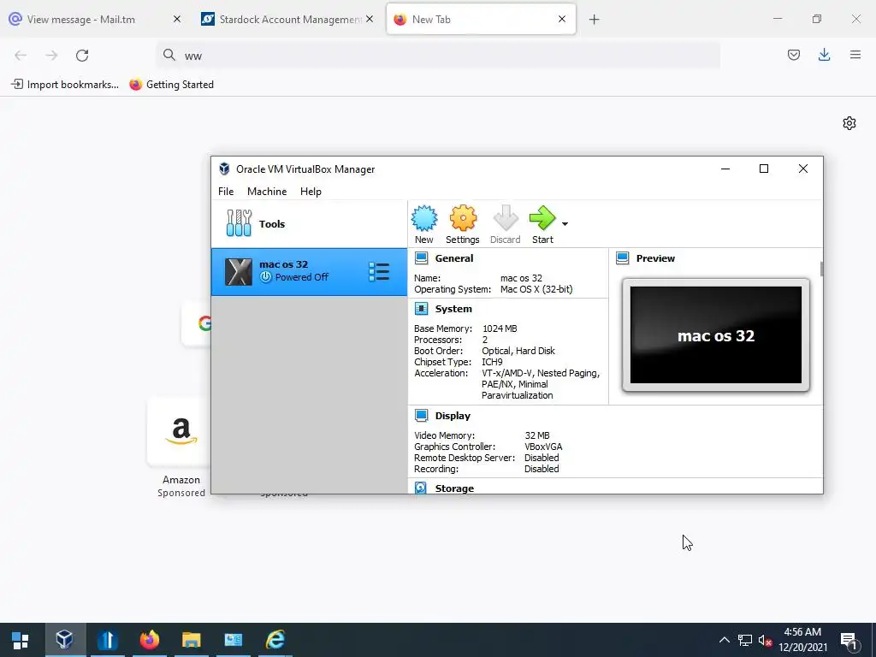Reload the page in Firefox
The image size is (876, 657).
[x=82, y=56]
